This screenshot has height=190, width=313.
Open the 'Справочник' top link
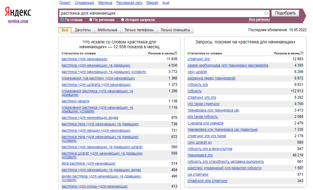85,3
